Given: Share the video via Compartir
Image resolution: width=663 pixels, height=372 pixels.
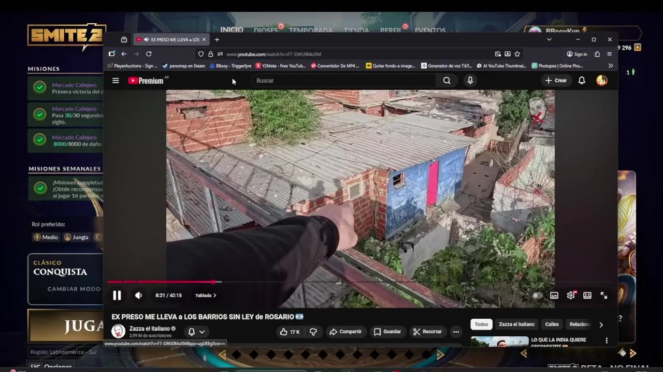Looking at the screenshot, I should 345,332.
